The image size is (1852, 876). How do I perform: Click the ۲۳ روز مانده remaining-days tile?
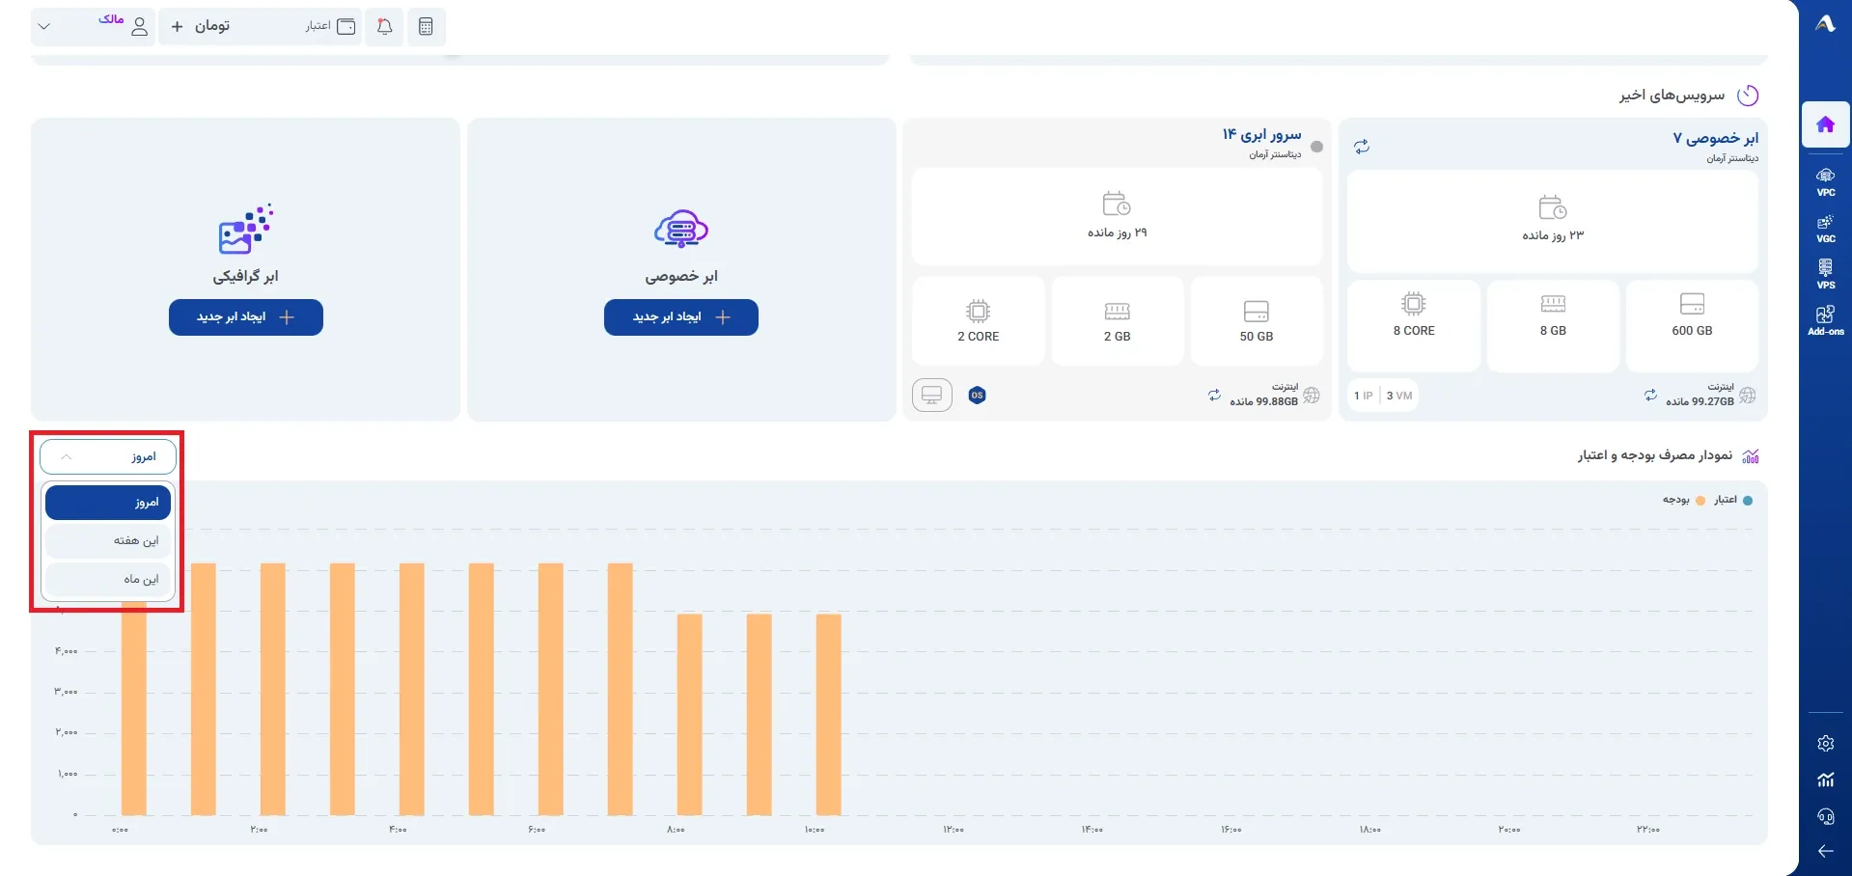1553,222
